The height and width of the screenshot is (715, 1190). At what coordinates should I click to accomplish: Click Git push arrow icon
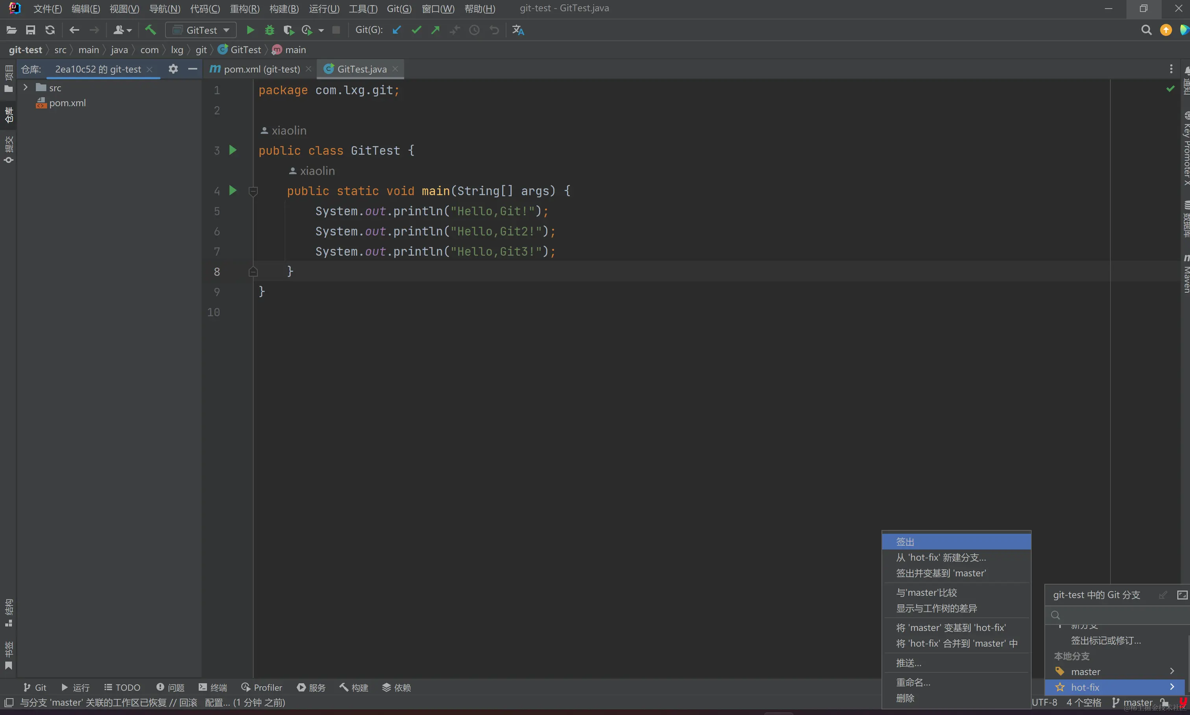[x=435, y=30]
